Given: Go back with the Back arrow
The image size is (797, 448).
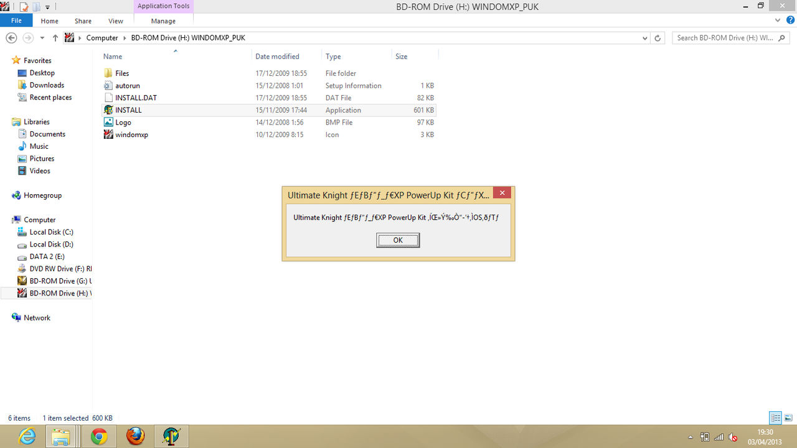Looking at the screenshot, I should pyautogui.click(x=11, y=38).
